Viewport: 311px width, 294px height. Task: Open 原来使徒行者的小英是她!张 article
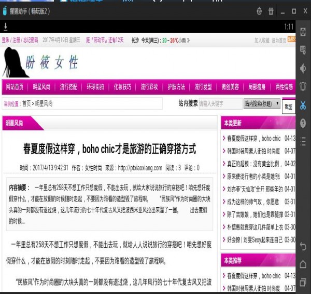[253, 177]
